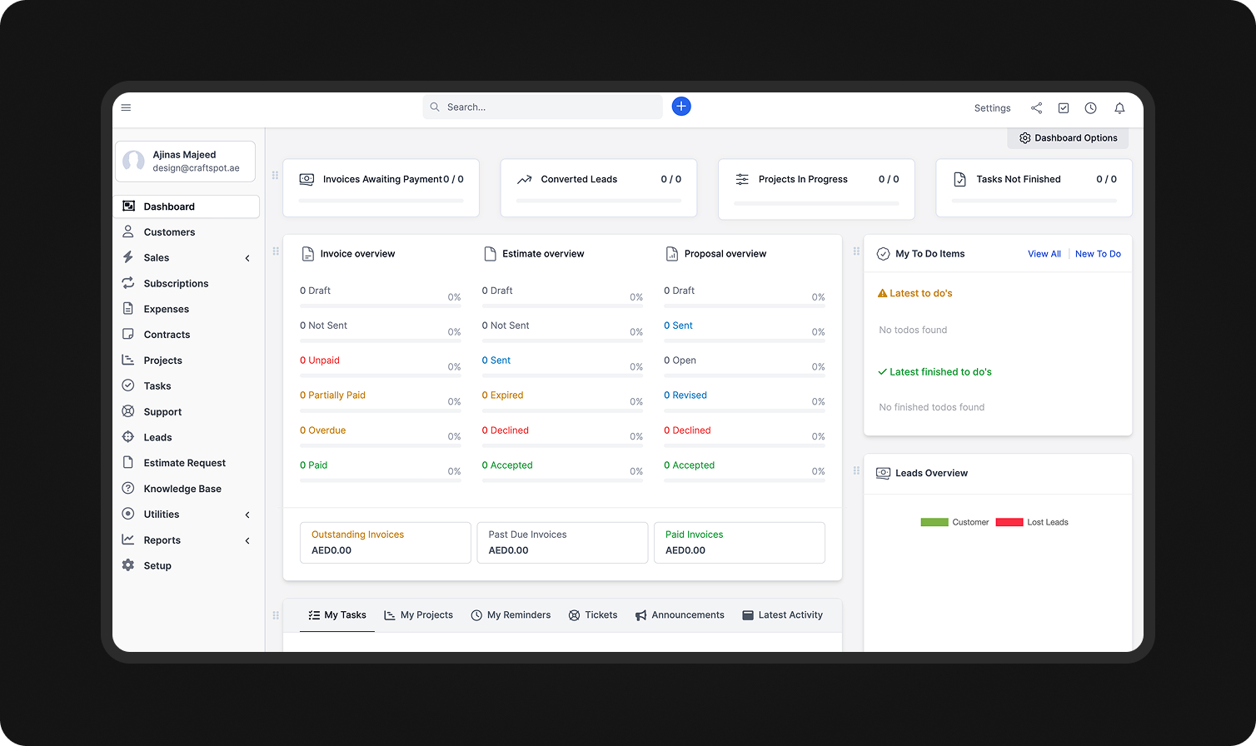Open the Announcements tab

tap(680, 614)
